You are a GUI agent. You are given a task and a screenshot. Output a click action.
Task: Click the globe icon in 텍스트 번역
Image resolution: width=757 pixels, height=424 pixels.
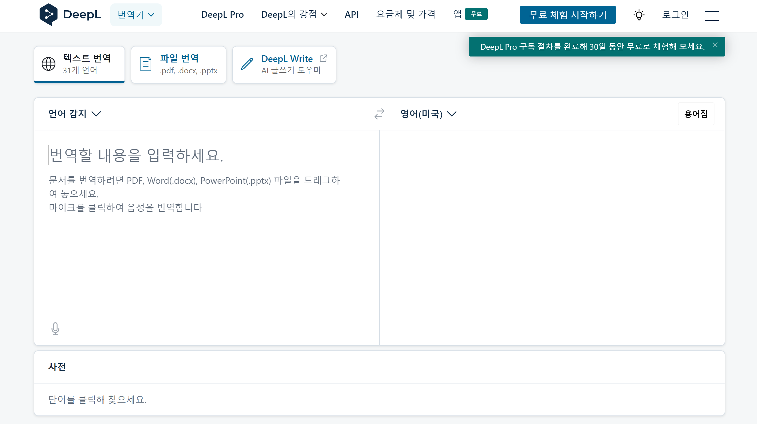click(49, 64)
